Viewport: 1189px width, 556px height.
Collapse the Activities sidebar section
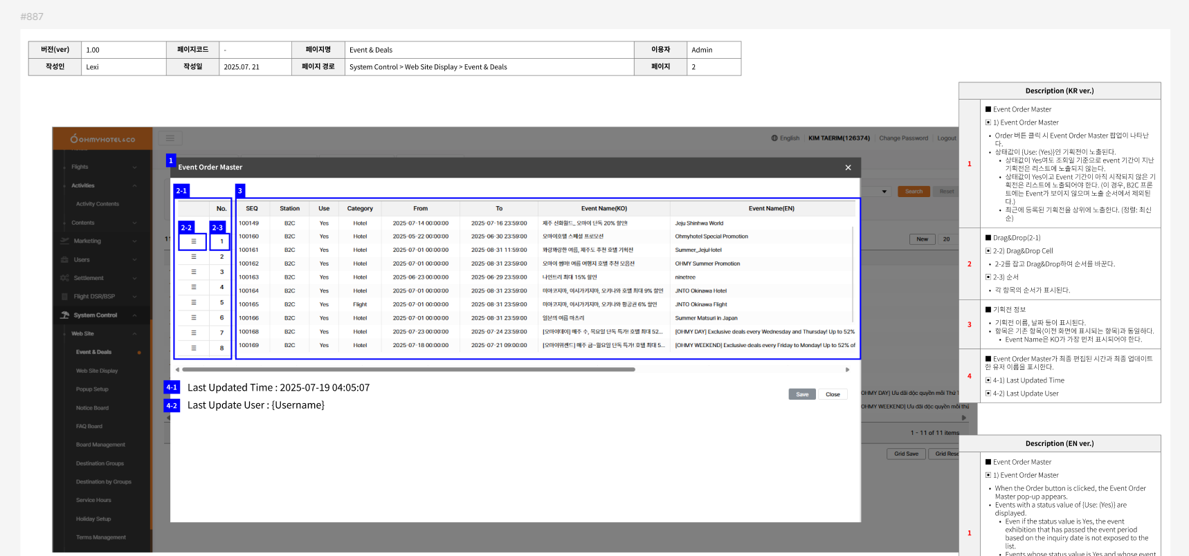(134, 186)
